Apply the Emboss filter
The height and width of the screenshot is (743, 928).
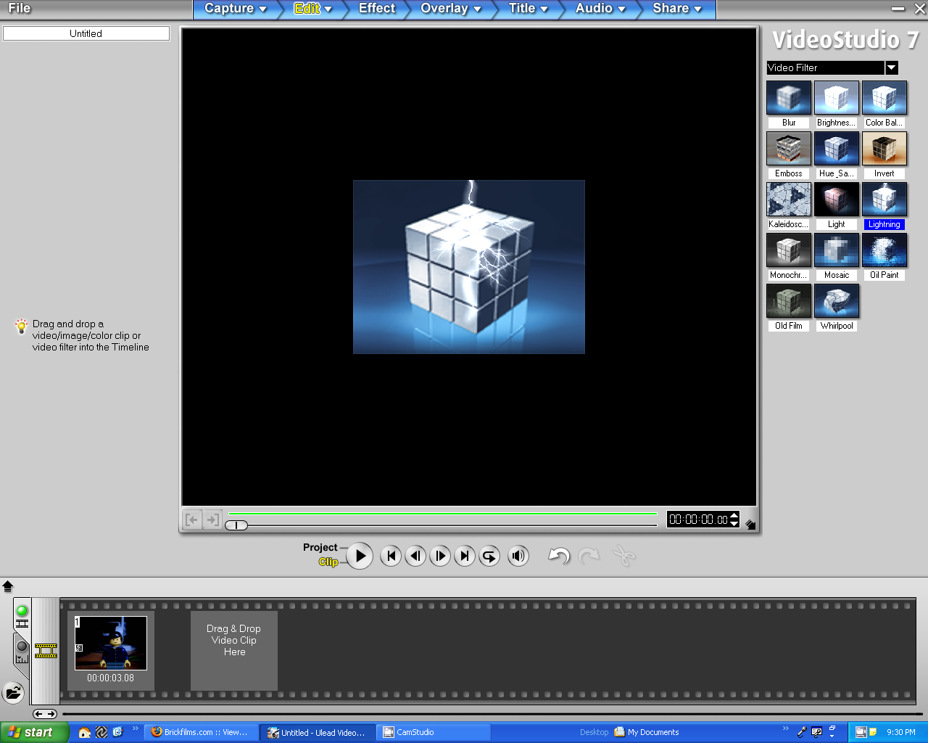pos(788,148)
